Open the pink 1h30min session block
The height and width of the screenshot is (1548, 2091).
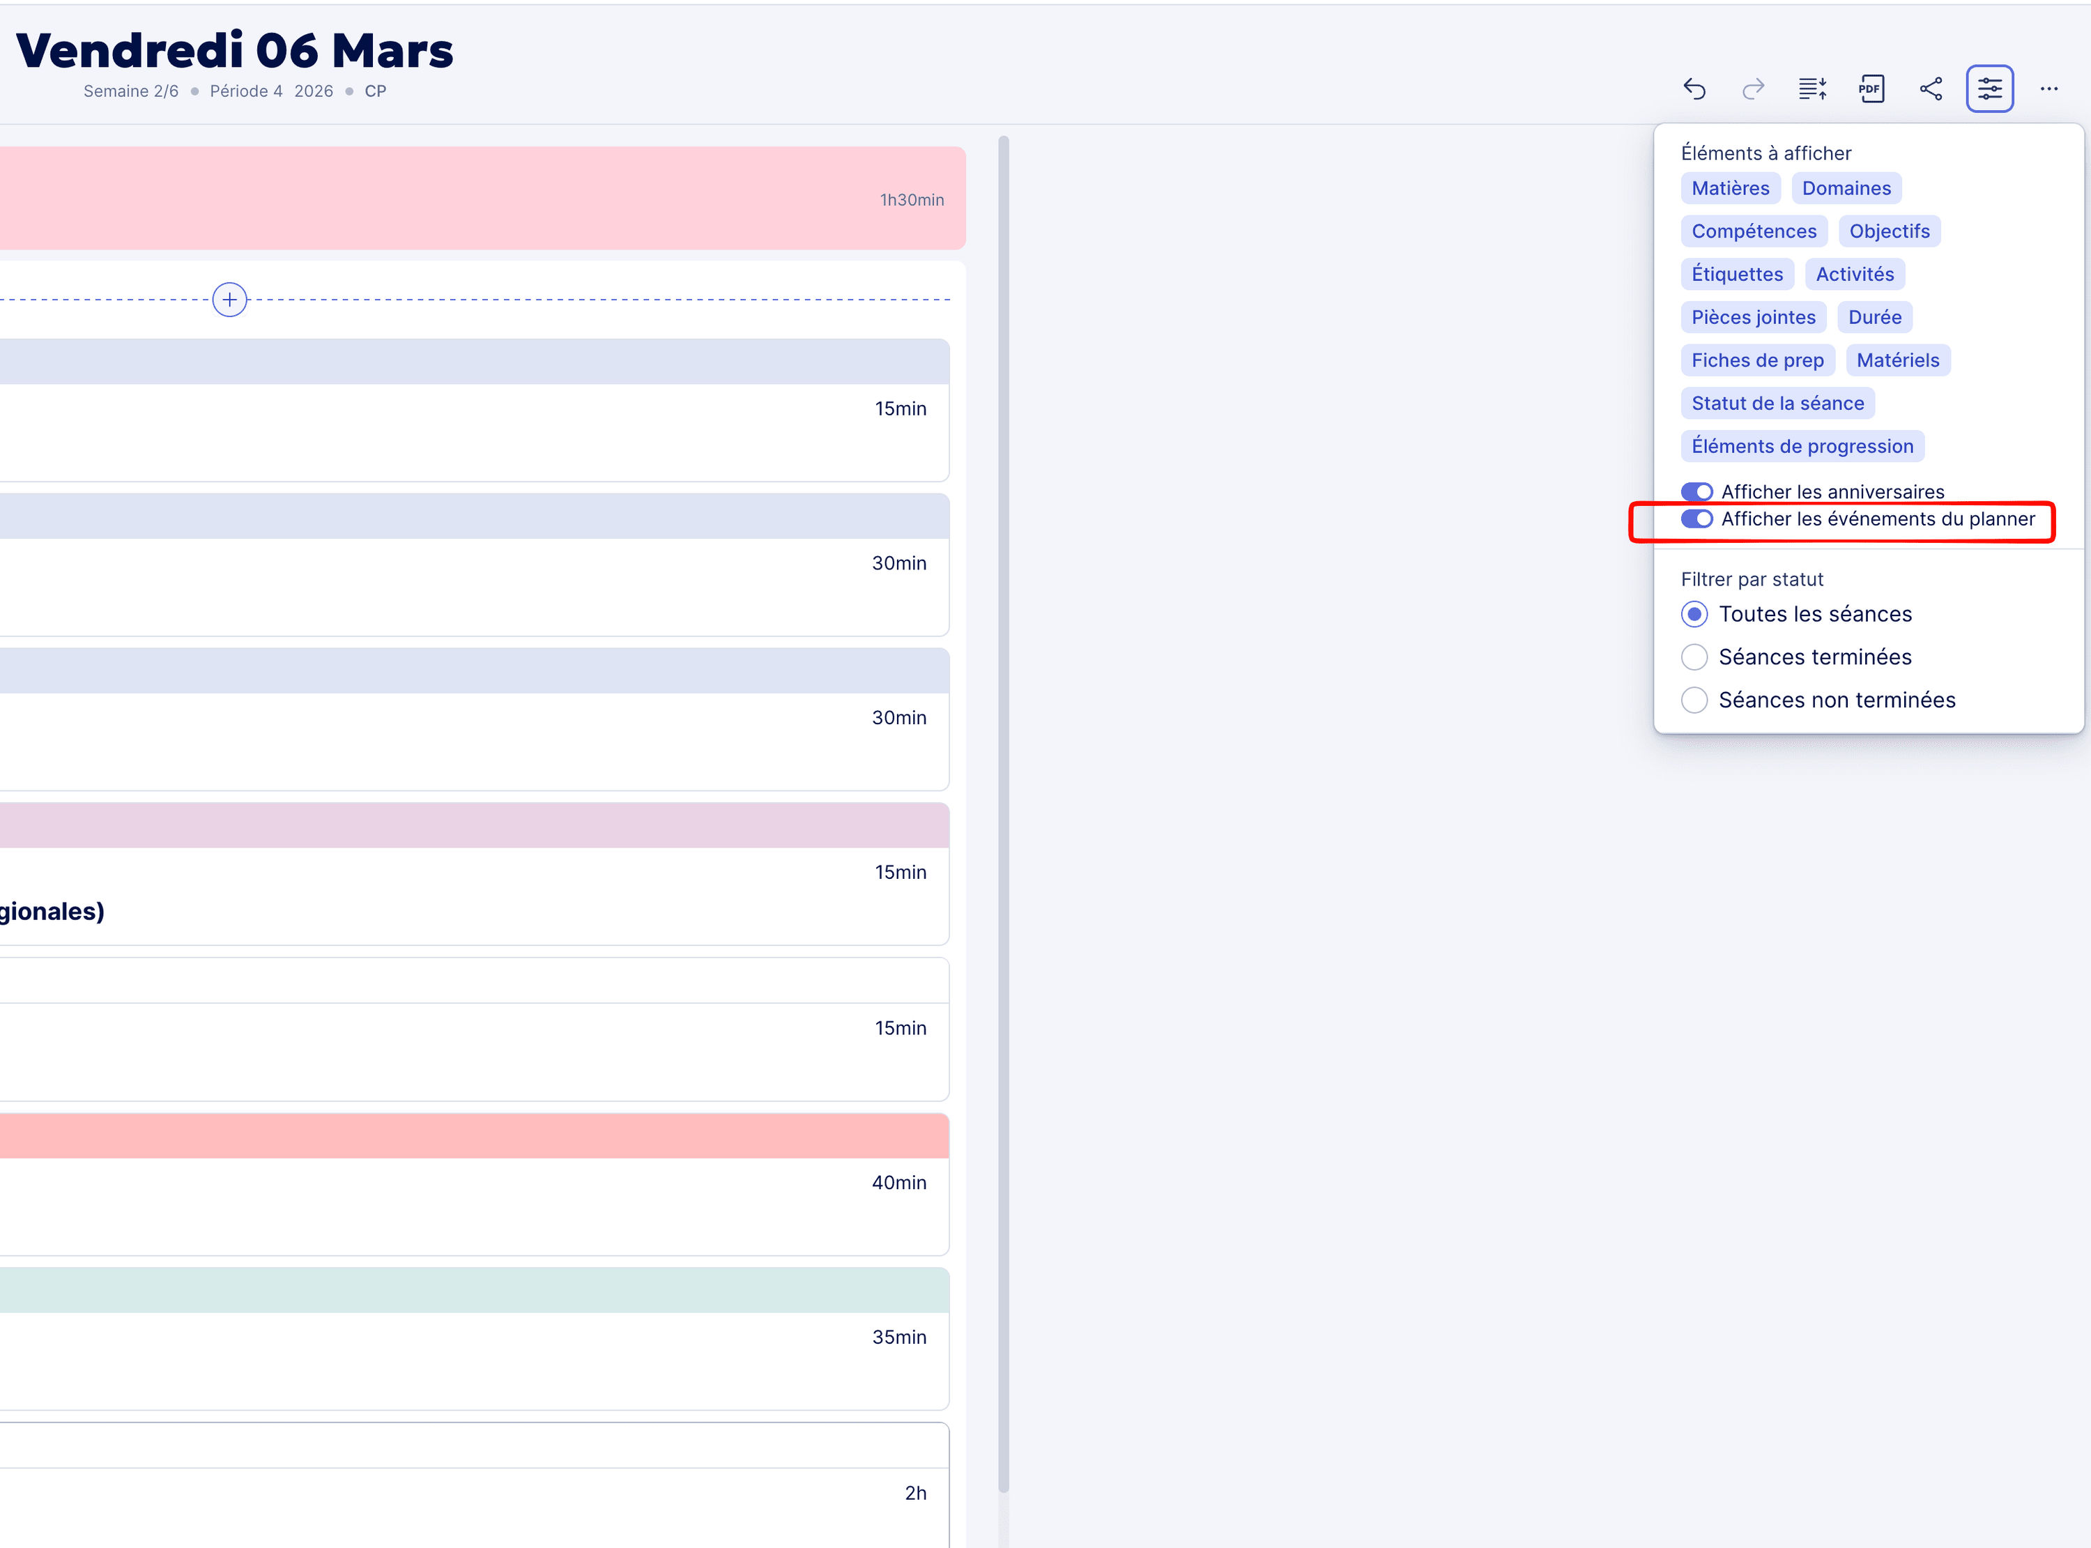(468, 199)
